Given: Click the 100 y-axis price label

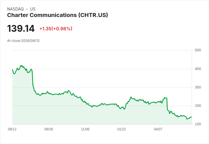Looking at the screenshot, I should pyautogui.click(x=198, y=124).
